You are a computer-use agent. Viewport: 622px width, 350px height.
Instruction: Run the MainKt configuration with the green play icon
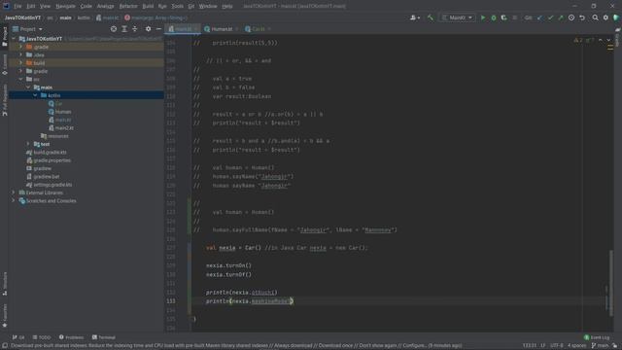click(483, 17)
